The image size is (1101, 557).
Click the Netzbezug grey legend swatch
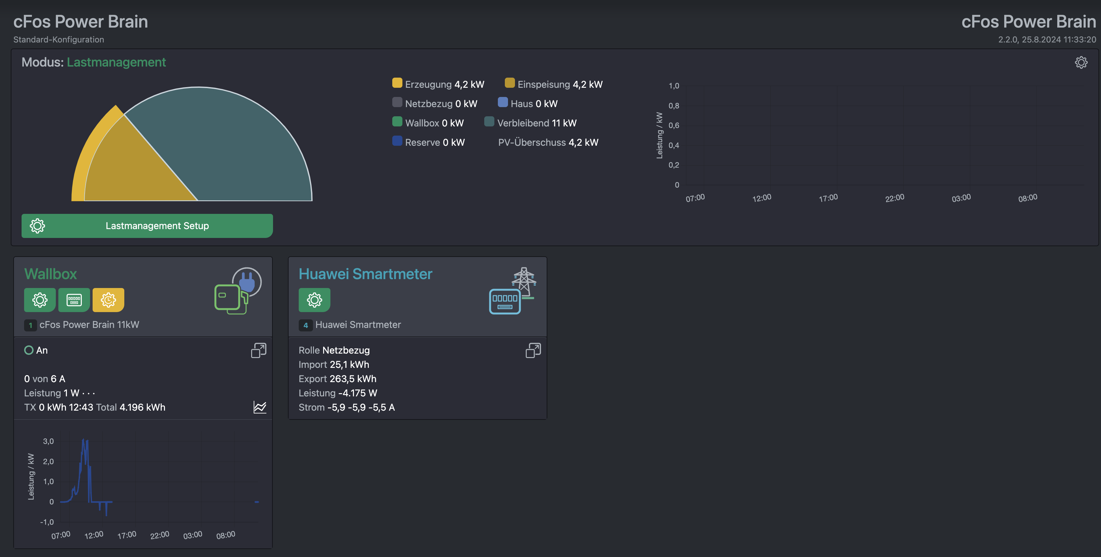(397, 102)
